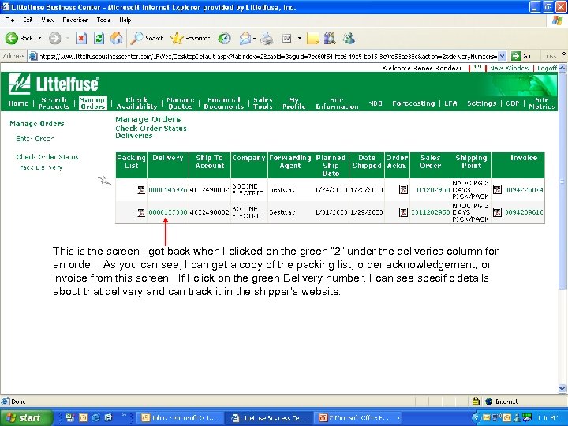Click the Edit with Word toolbar icon
This screenshot has height=426, width=568.
(287, 38)
